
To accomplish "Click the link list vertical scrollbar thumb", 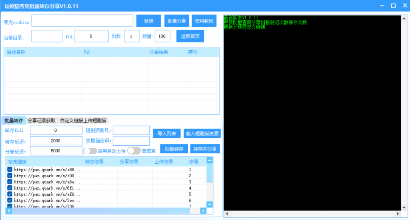I will click(209, 173).
